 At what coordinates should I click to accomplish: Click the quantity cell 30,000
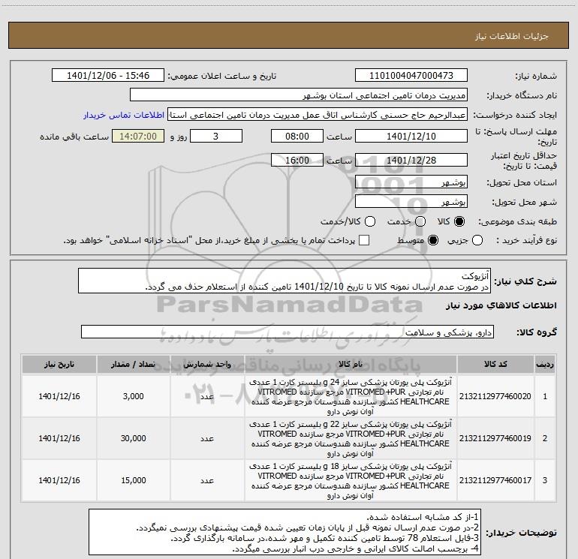[133, 438]
